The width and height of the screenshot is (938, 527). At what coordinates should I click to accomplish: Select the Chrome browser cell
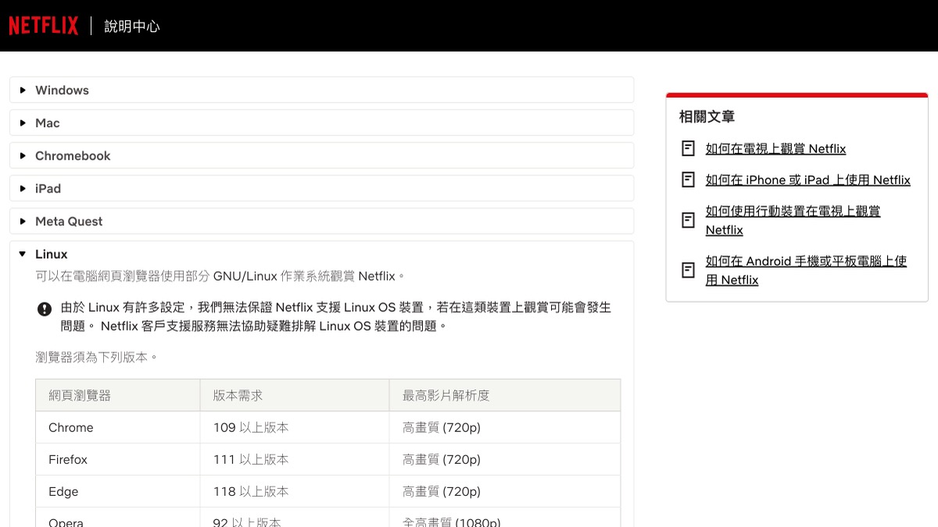pos(118,428)
